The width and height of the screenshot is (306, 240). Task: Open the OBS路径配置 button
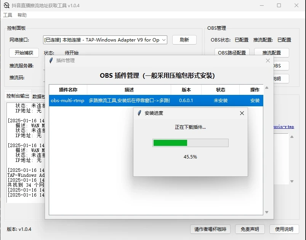232,53
